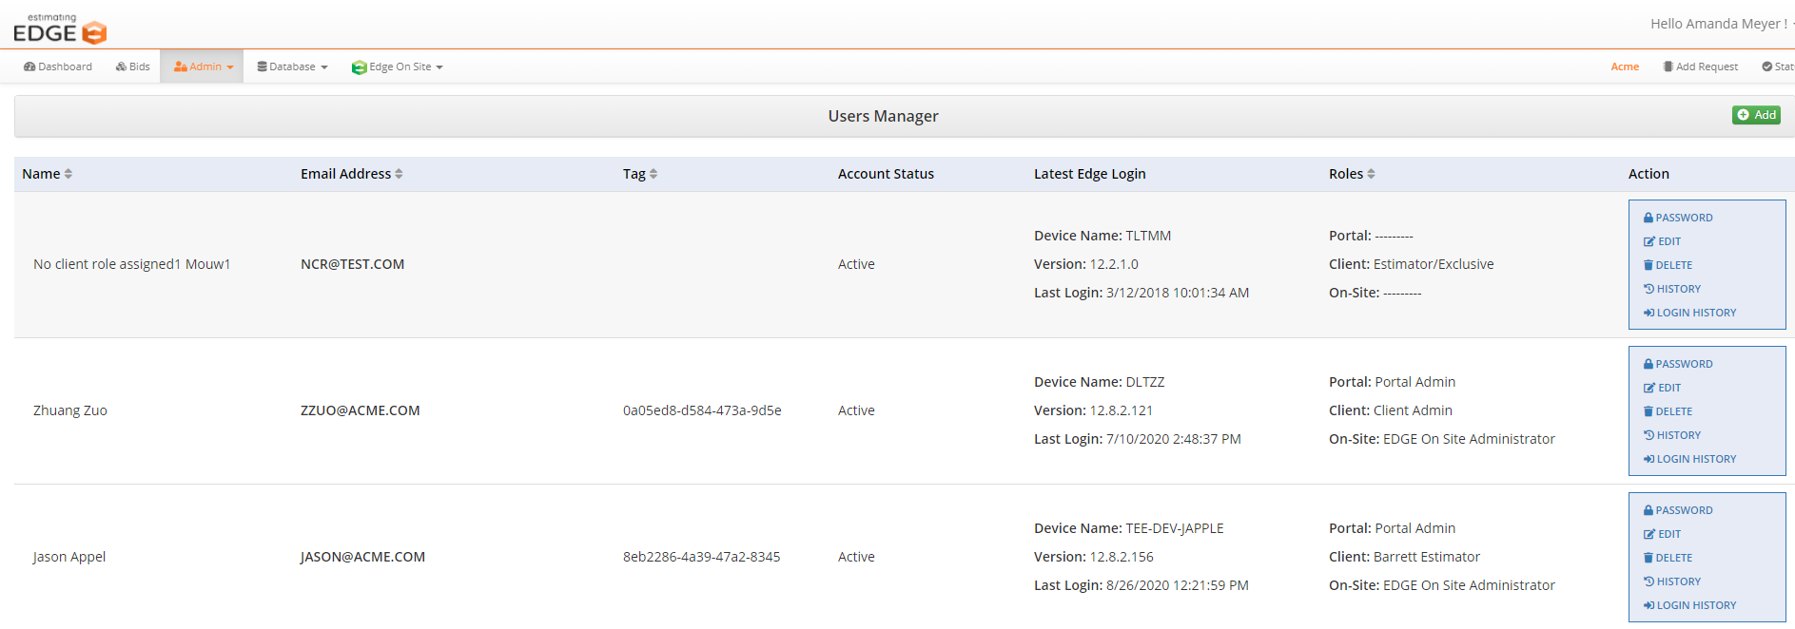The height and width of the screenshot is (629, 1795).
Task: Delete the NCR@TEST.COM user
Action: [1668, 265]
